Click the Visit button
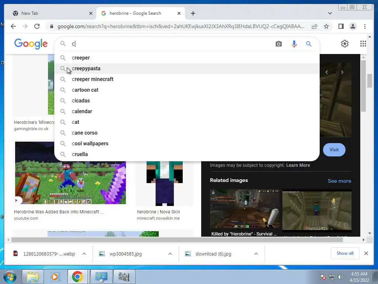 tap(334, 150)
